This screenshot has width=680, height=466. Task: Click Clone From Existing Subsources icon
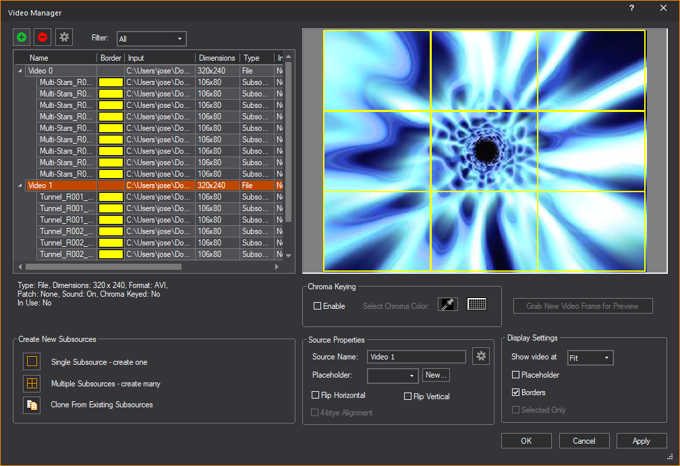coord(32,405)
